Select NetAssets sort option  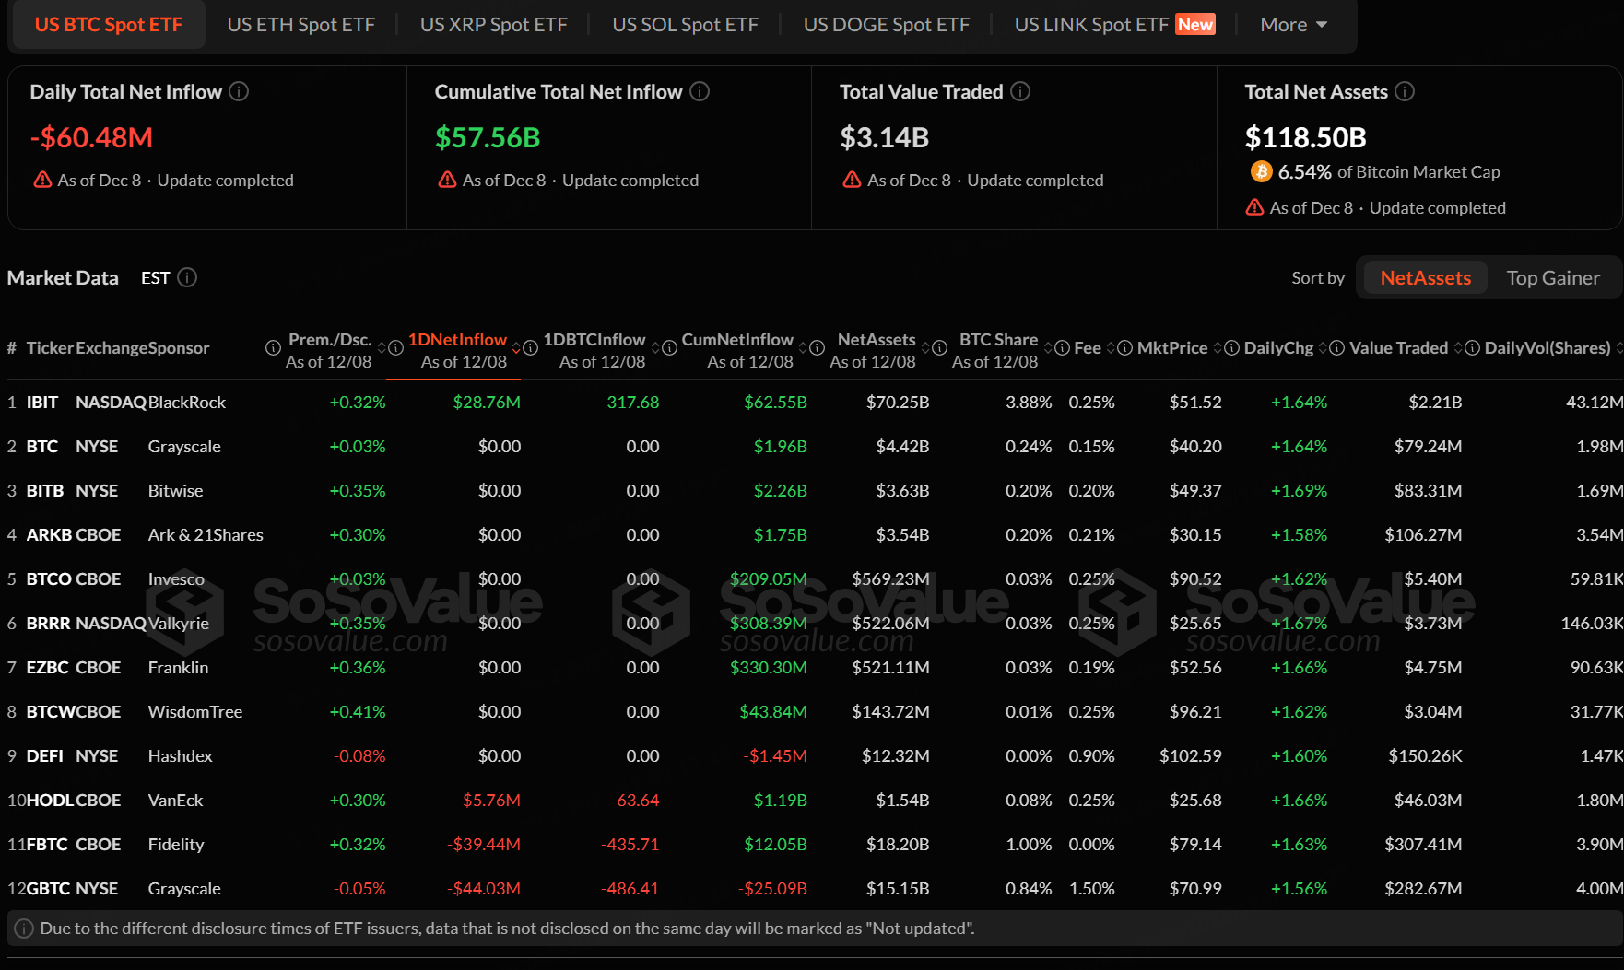[1425, 277]
